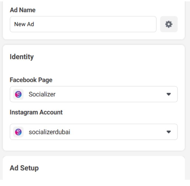This screenshot has width=190, height=186.
Task: Click the Ad Name label
Action: [x=23, y=10]
